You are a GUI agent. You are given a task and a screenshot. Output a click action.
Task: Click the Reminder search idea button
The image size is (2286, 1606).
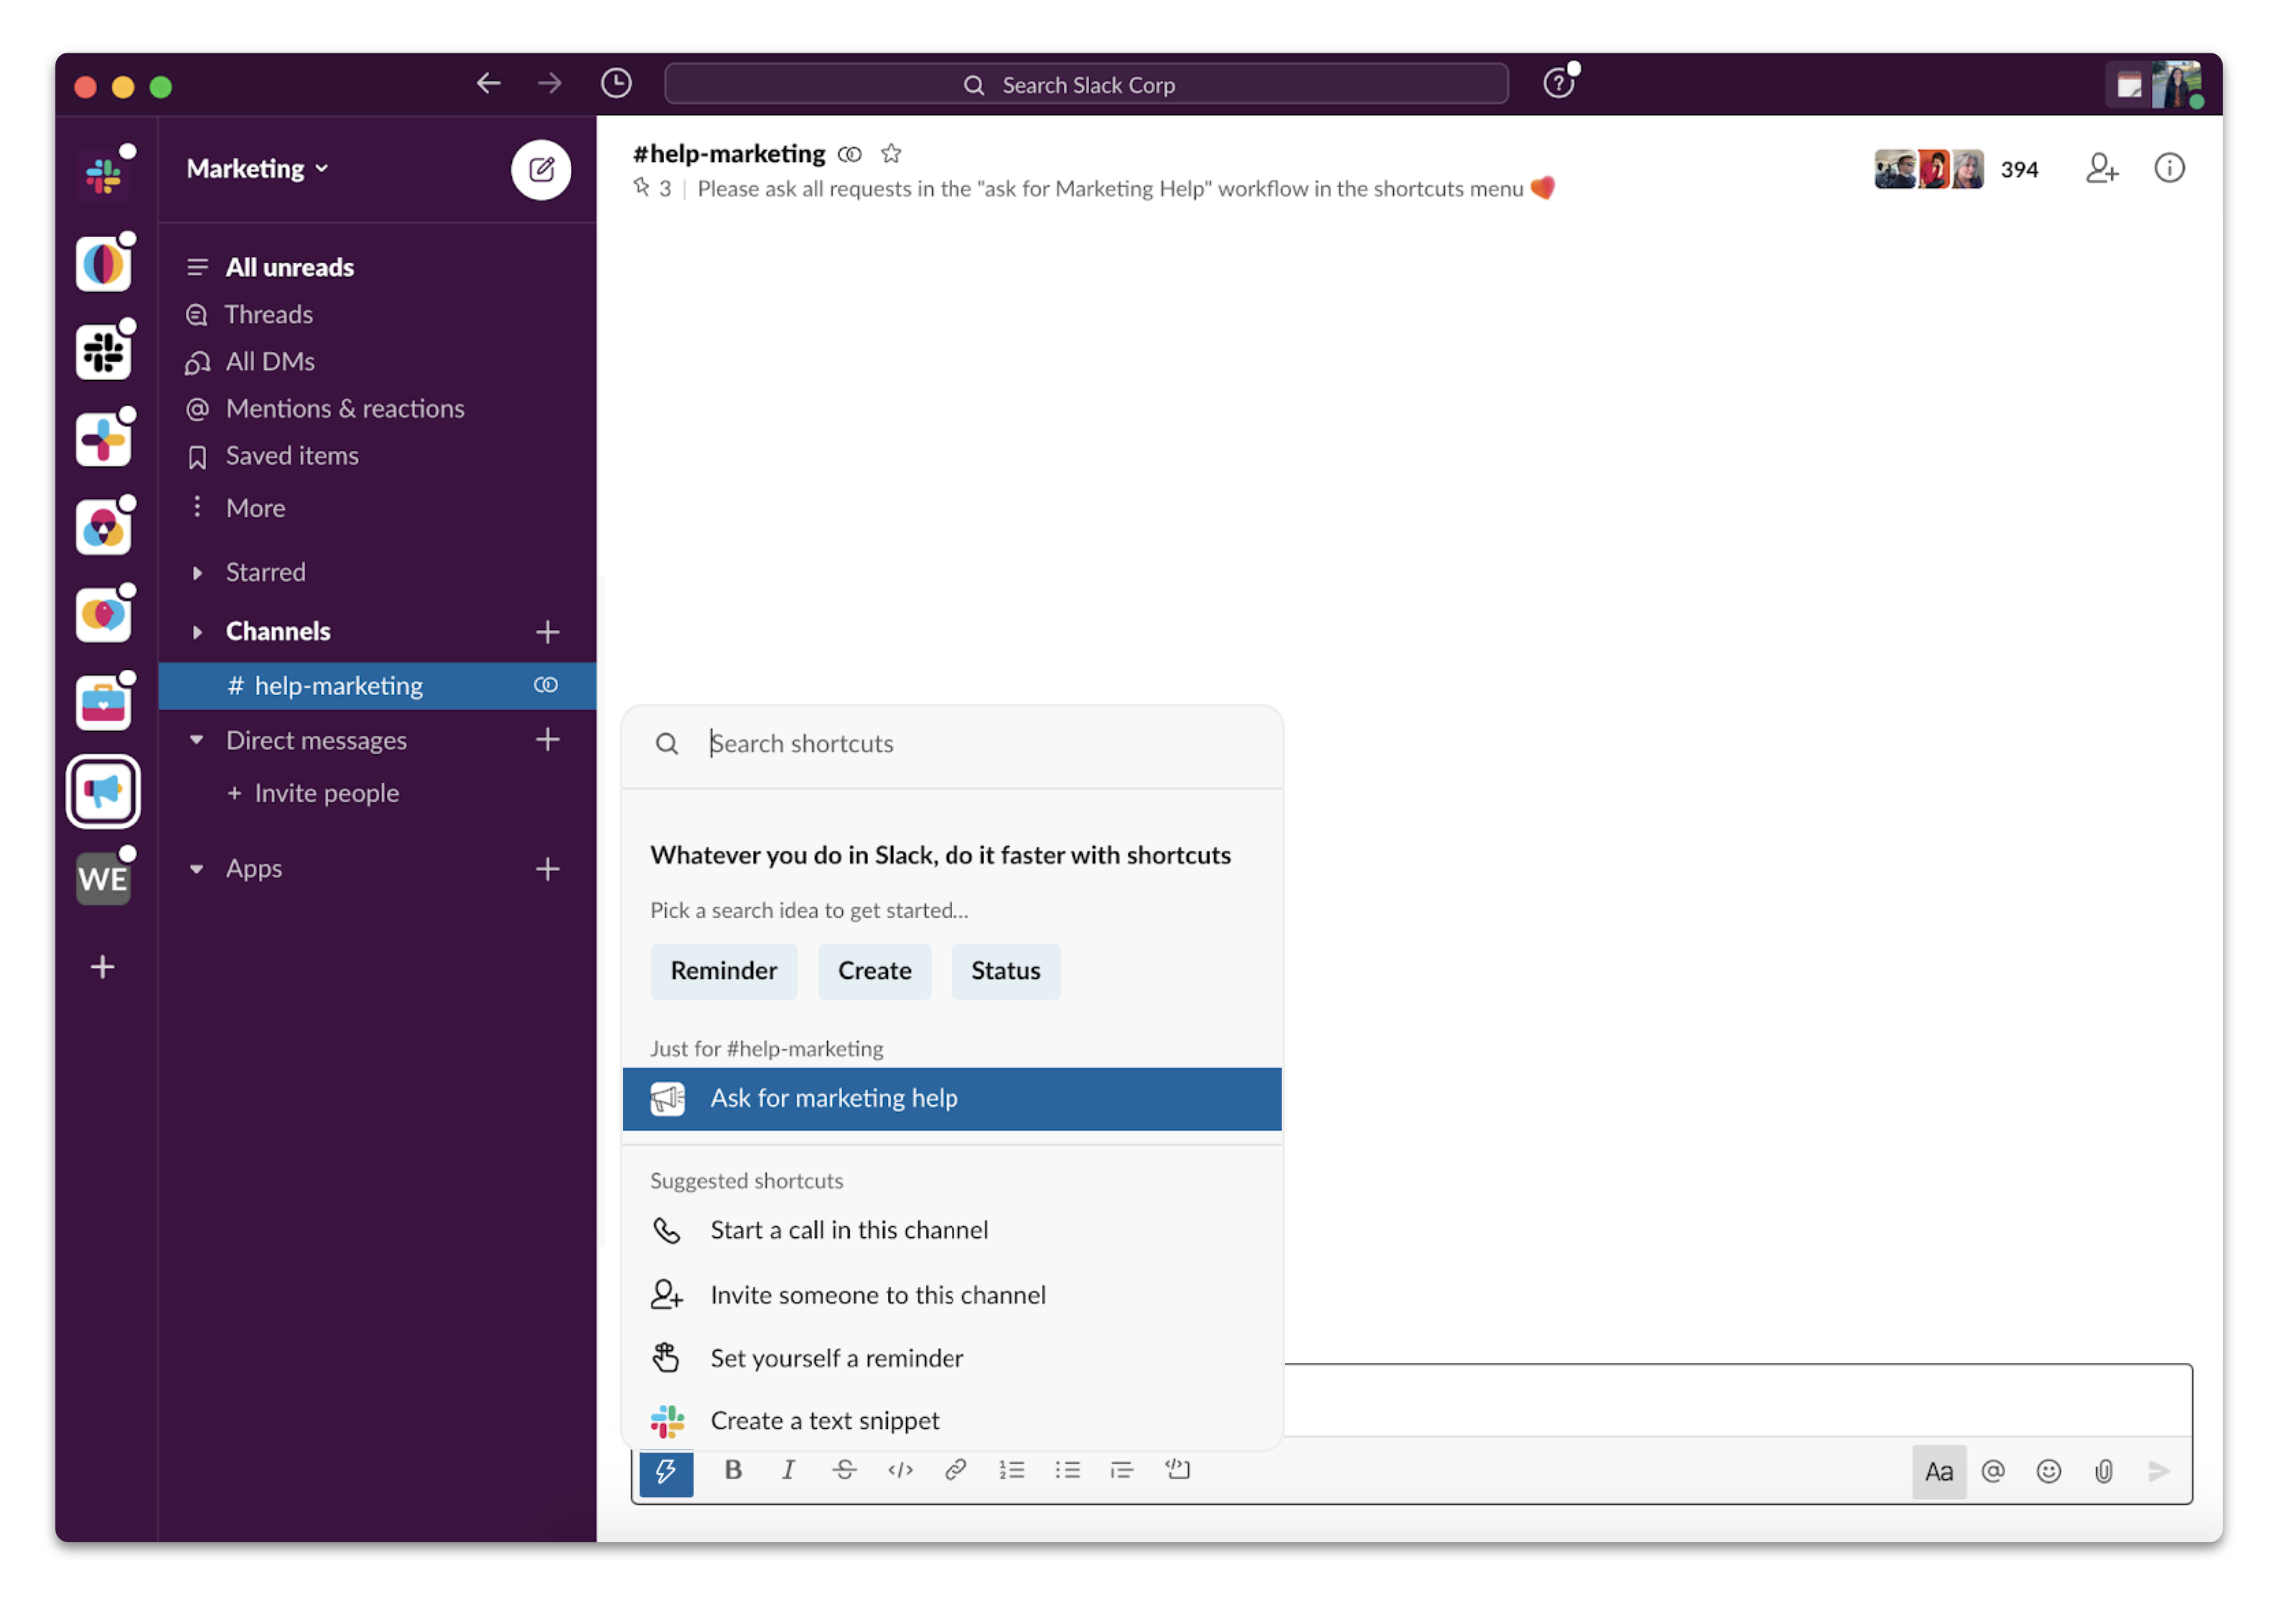723,971
